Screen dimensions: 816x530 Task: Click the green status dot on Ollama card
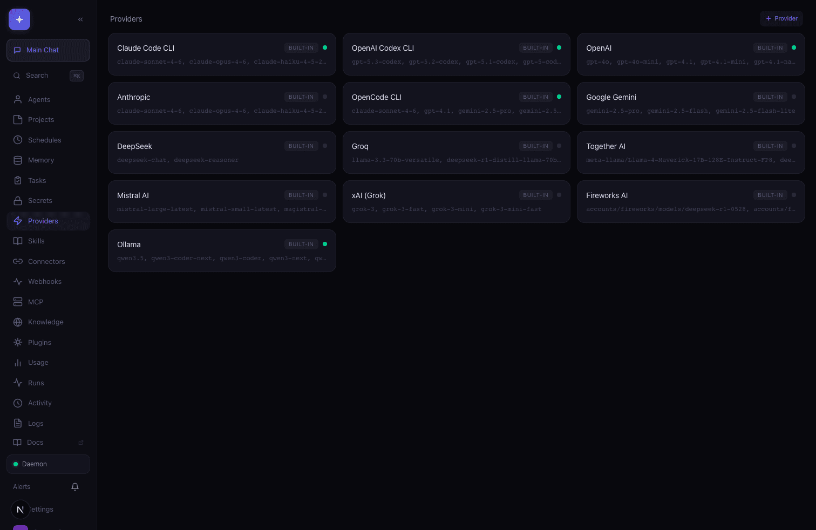coord(325,244)
